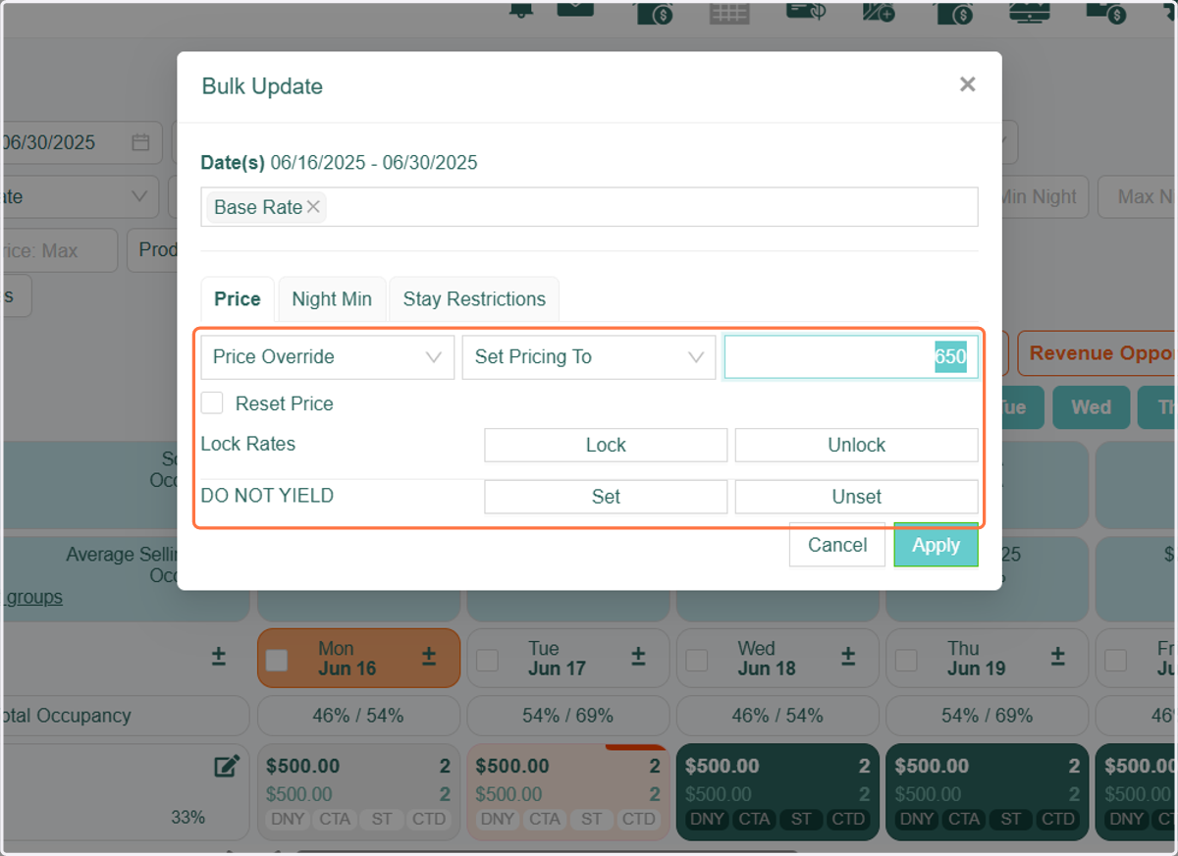Toggle CTA under Thu Jun 19
The height and width of the screenshot is (856, 1178).
click(x=964, y=819)
